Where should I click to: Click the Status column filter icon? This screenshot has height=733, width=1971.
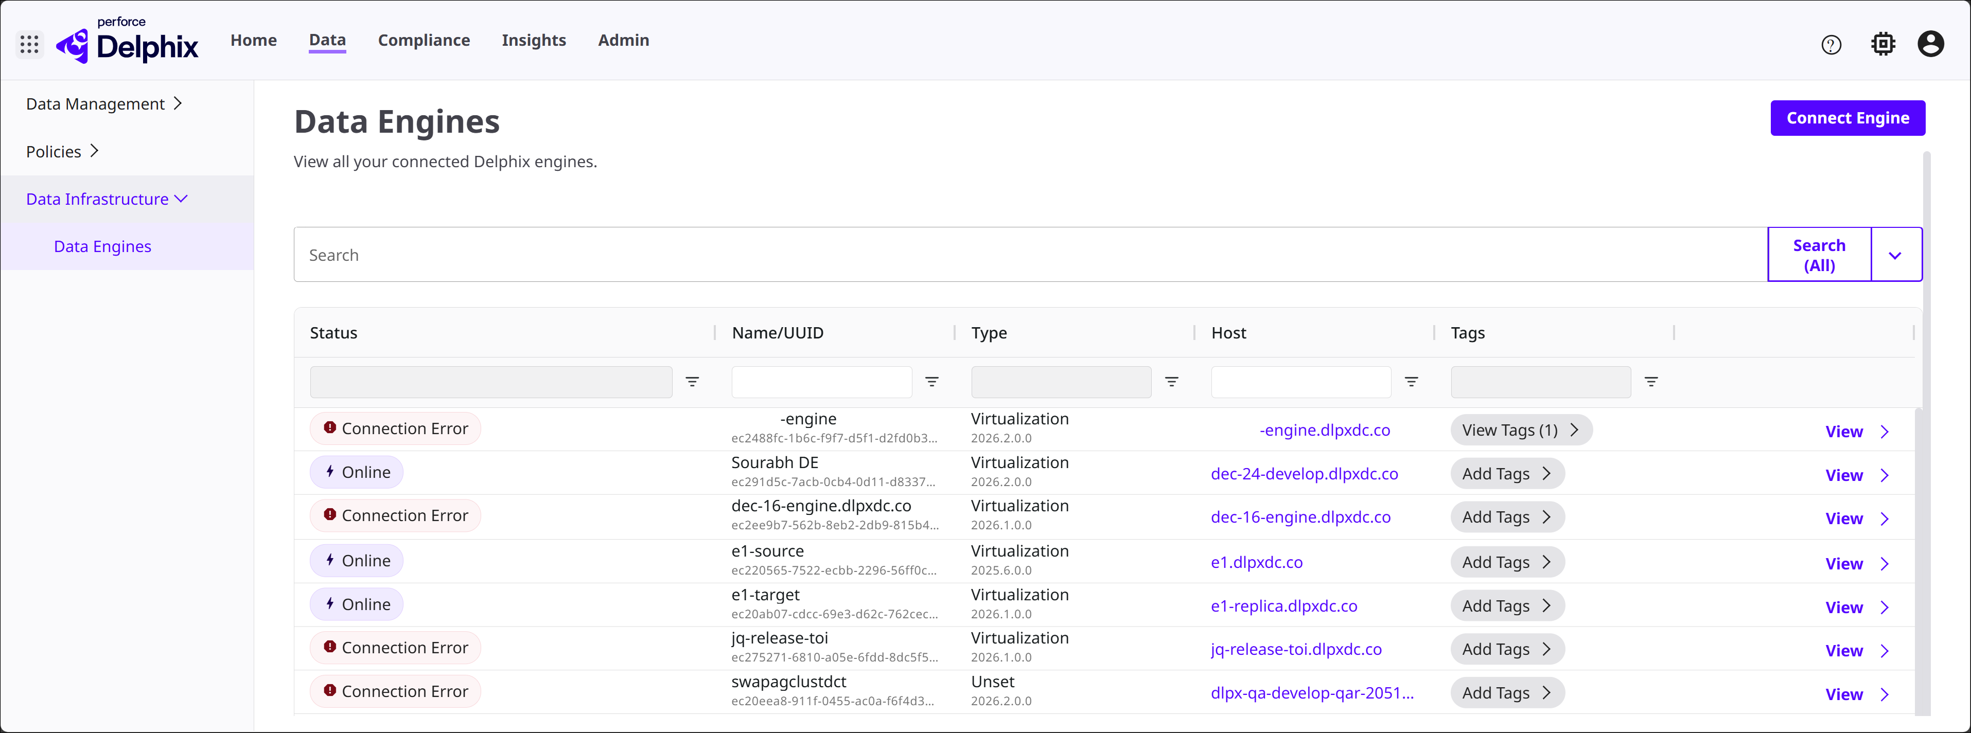click(692, 382)
